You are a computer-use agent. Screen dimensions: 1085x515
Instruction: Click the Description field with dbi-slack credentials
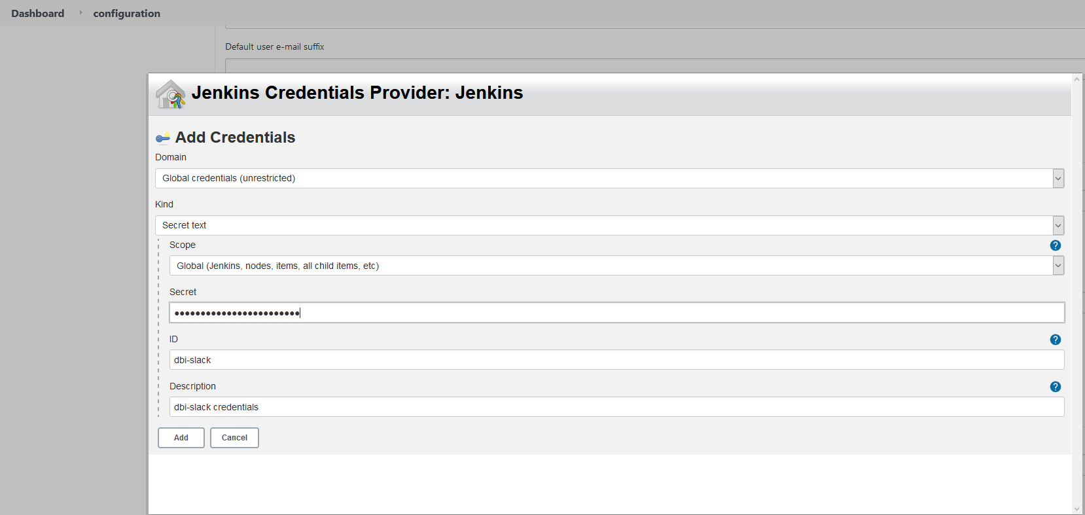click(x=616, y=407)
